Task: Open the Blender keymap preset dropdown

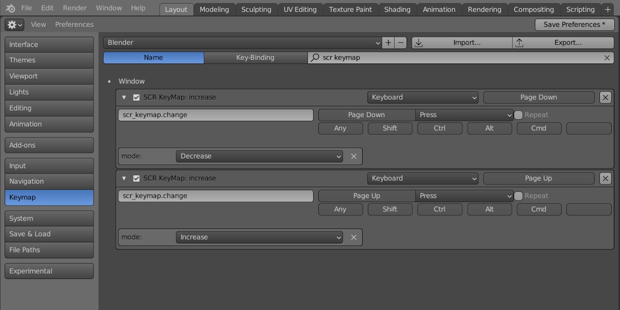Action: [x=243, y=42]
